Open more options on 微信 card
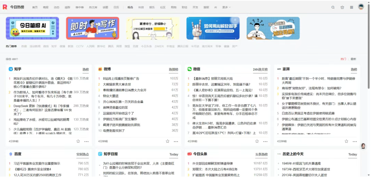This screenshot has width=372, height=182. point(265,141)
